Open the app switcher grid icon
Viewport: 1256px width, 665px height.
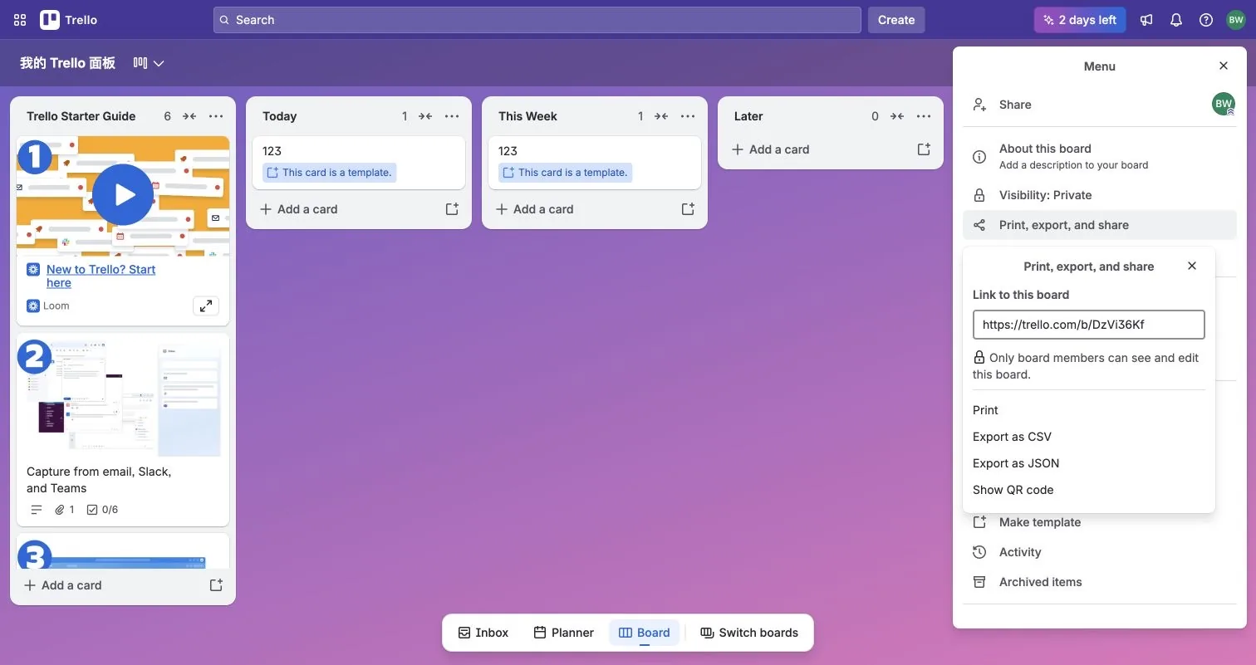tap(20, 20)
